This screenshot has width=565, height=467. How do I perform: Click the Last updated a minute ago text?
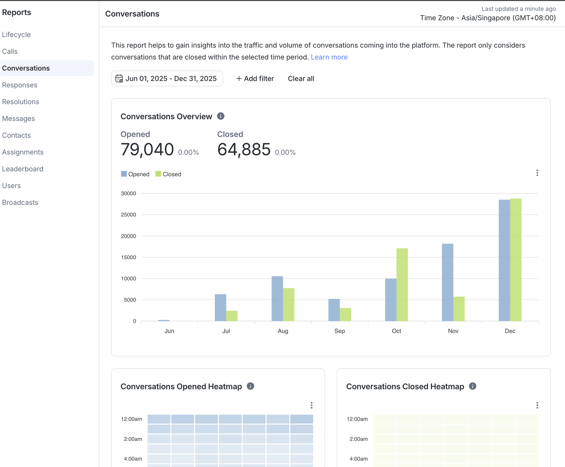point(519,9)
